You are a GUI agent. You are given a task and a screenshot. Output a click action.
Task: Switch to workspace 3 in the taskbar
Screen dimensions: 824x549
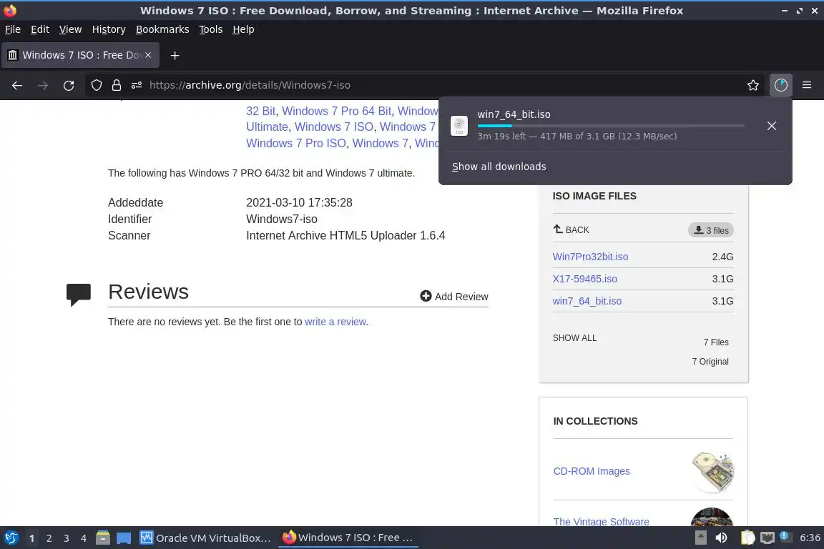pos(67,538)
